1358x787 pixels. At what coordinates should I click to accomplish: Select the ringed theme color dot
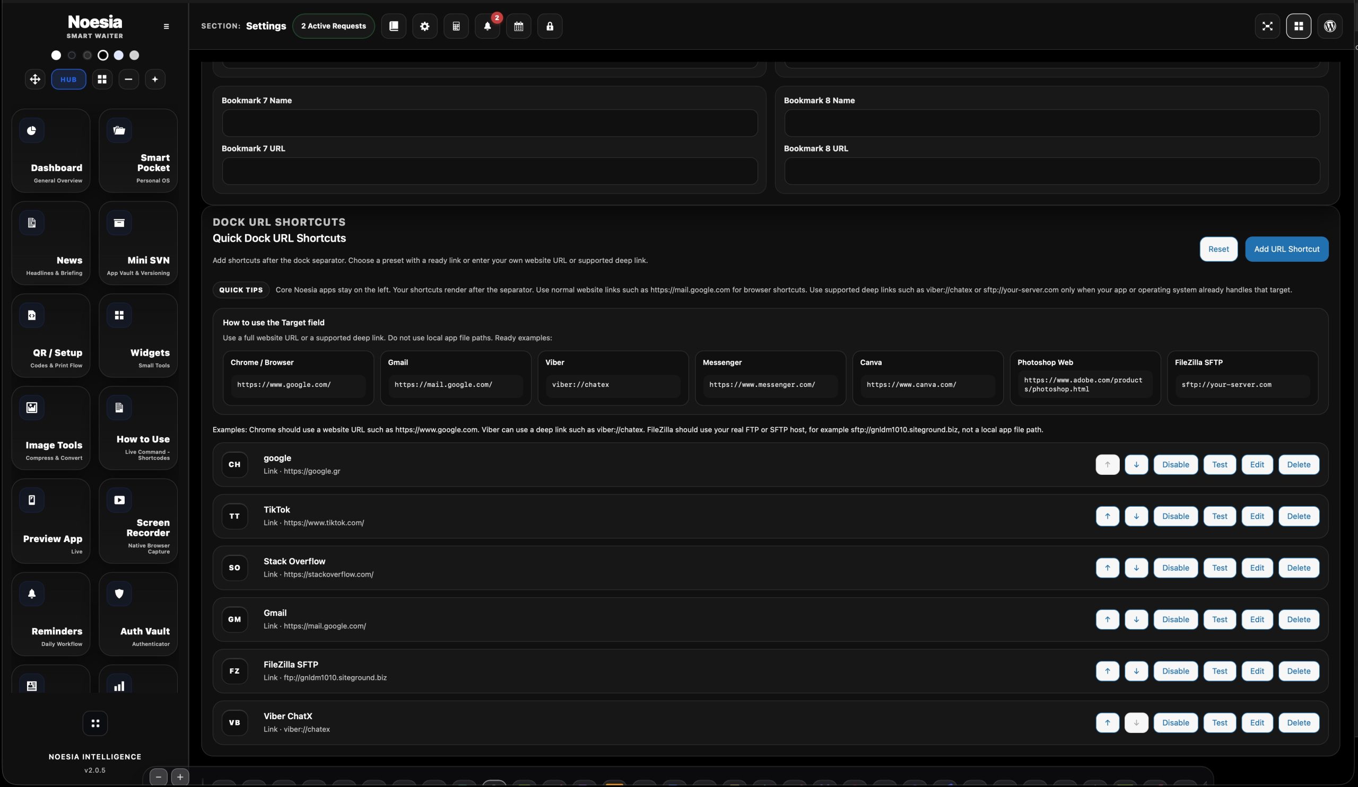pyautogui.click(x=103, y=55)
